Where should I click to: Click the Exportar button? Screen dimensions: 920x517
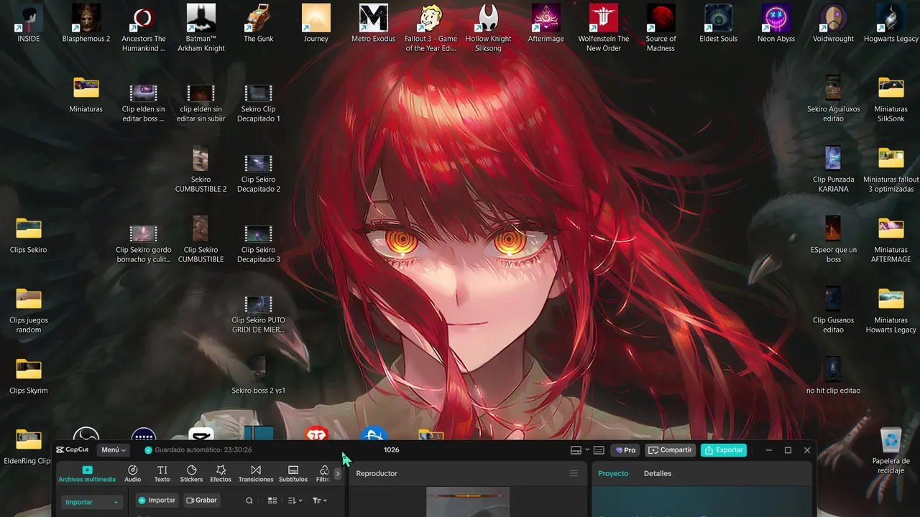[x=724, y=450]
